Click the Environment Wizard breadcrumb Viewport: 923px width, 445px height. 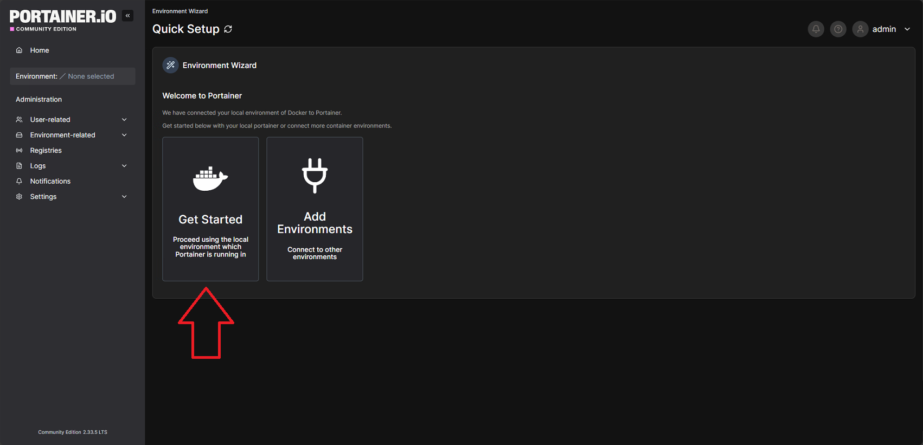[180, 11]
